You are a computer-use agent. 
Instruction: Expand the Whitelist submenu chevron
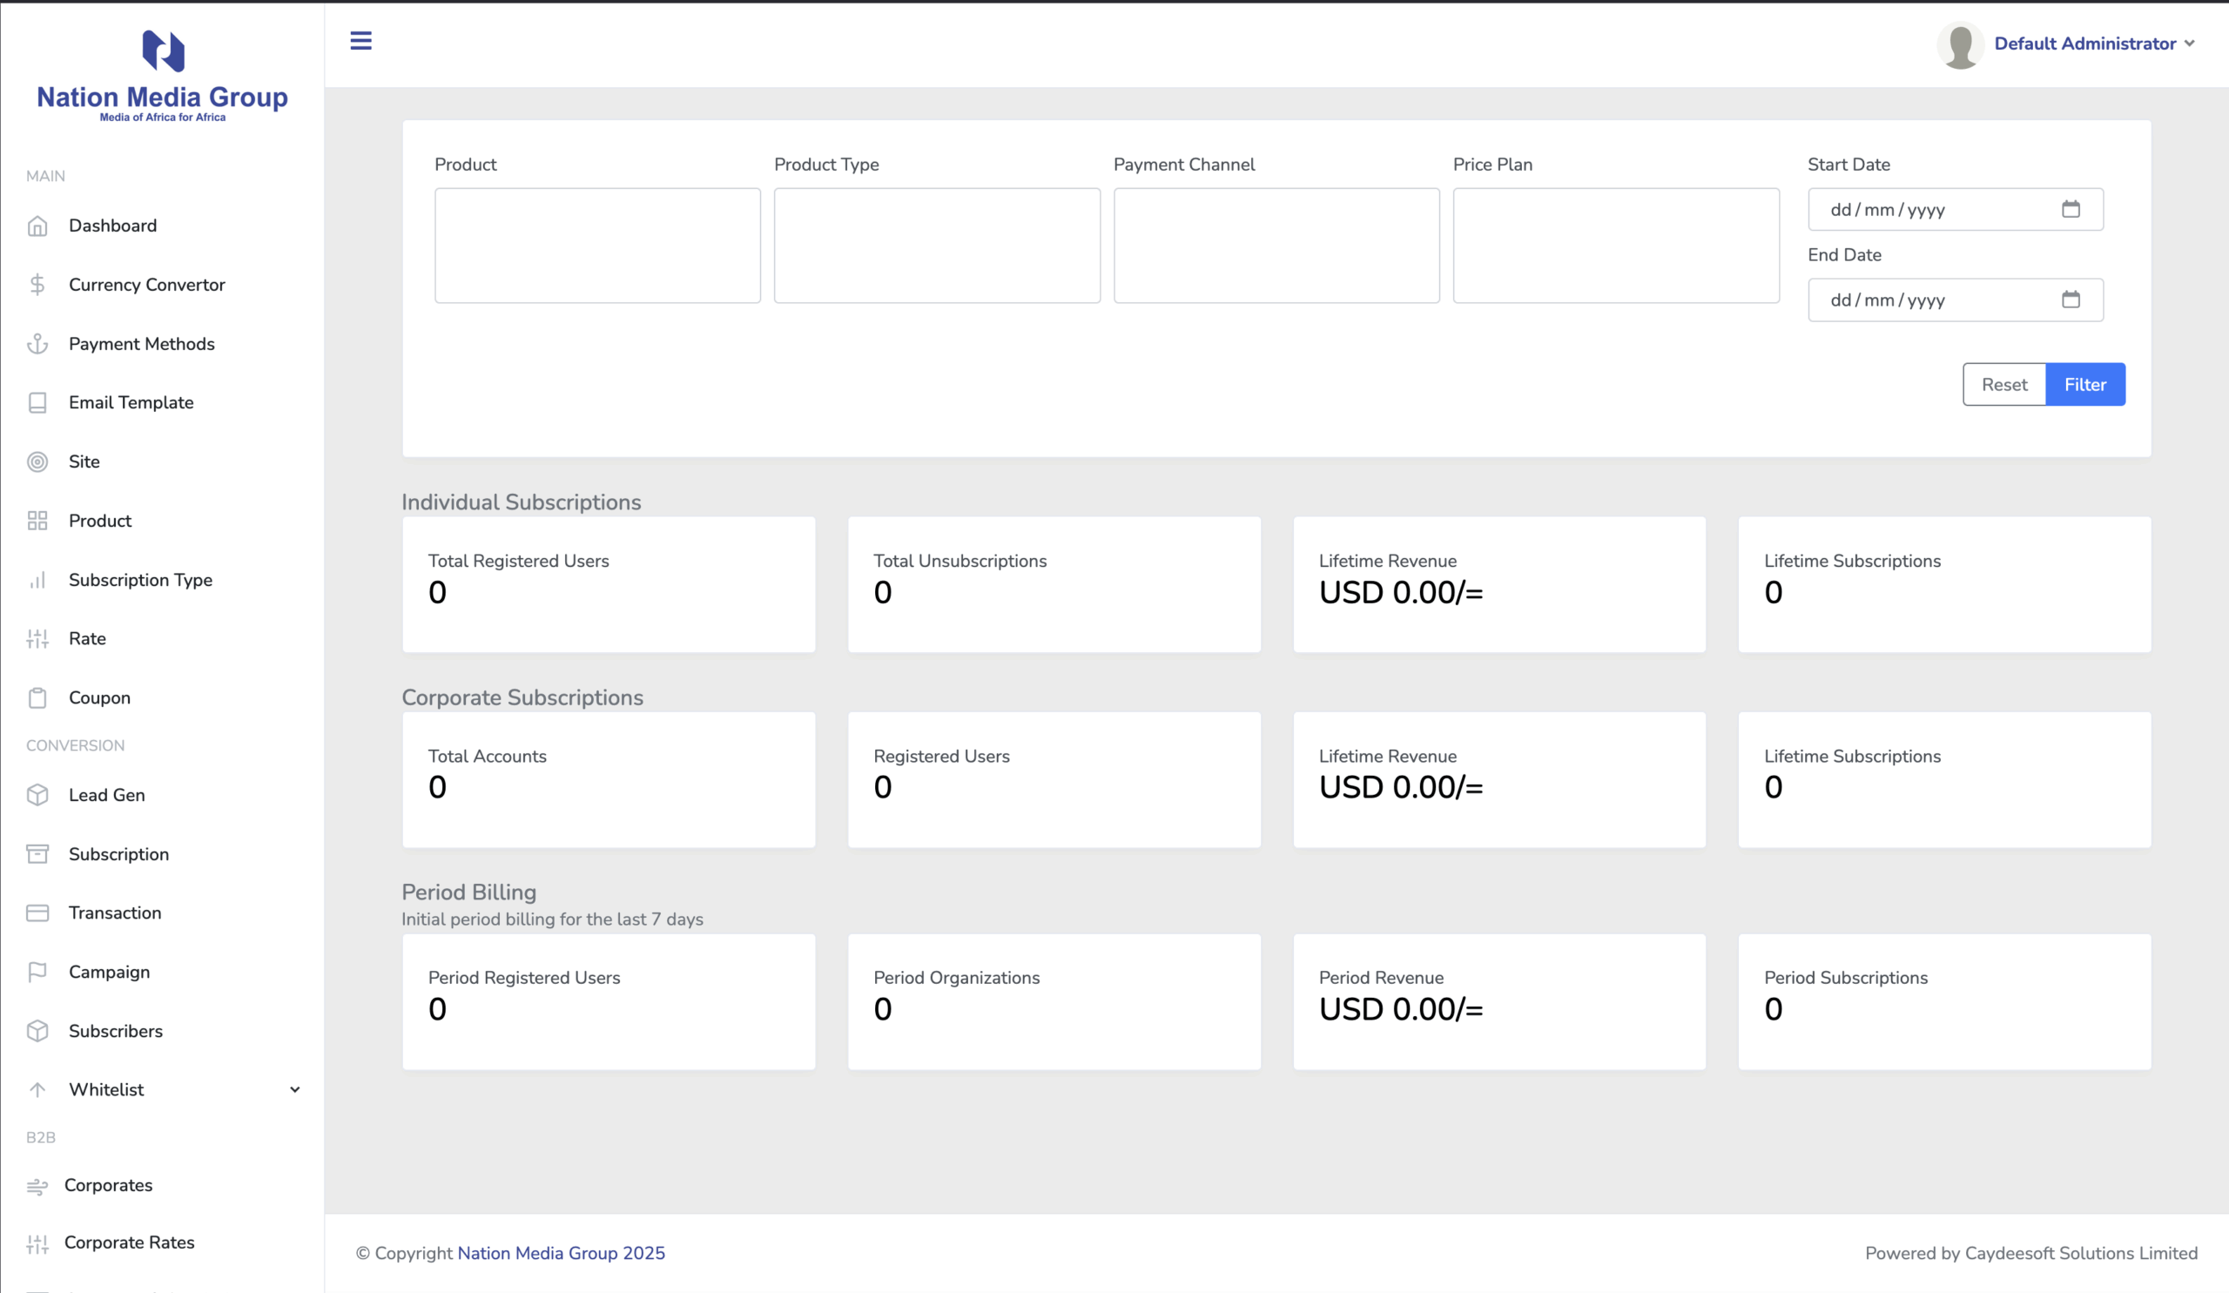[294, 1089]
